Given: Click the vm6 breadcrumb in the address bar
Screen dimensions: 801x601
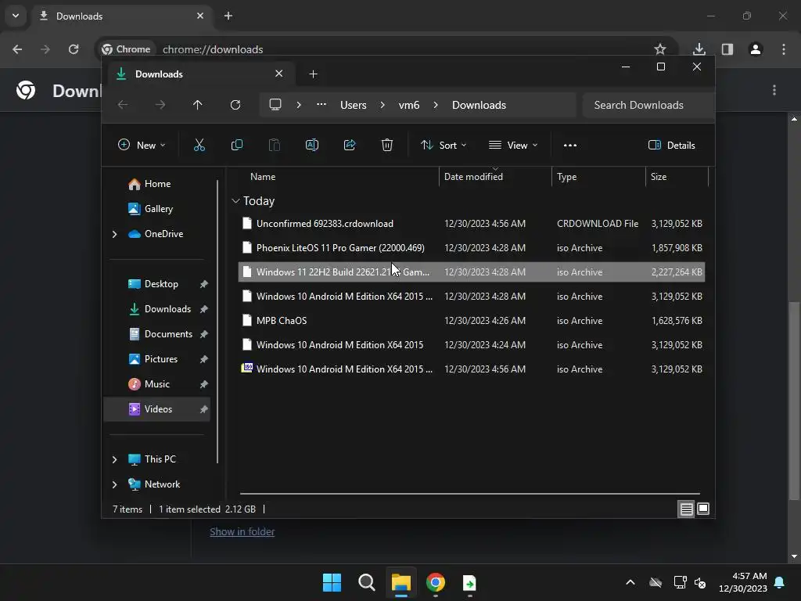Looking at the screenshot, I should click(x=408, y=105).
